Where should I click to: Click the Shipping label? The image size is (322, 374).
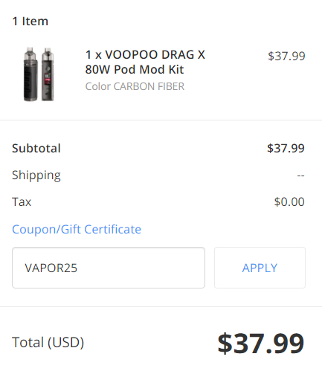(x=36, y=175)
